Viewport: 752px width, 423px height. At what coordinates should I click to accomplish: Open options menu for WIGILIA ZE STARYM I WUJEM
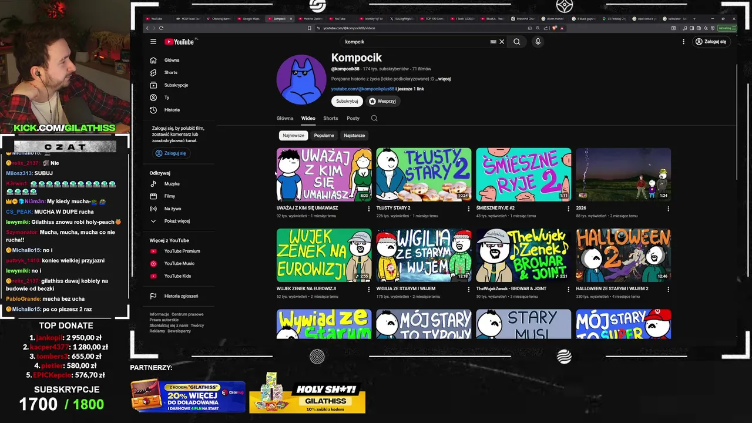point(469,290)
